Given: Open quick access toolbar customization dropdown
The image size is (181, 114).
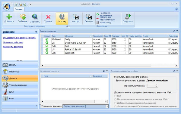Looking at the screenshot, I should pos(30,5).
